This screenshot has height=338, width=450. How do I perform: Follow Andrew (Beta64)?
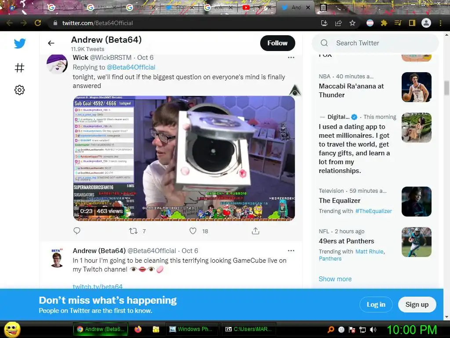pyautogui.click(x=278, y=43)
